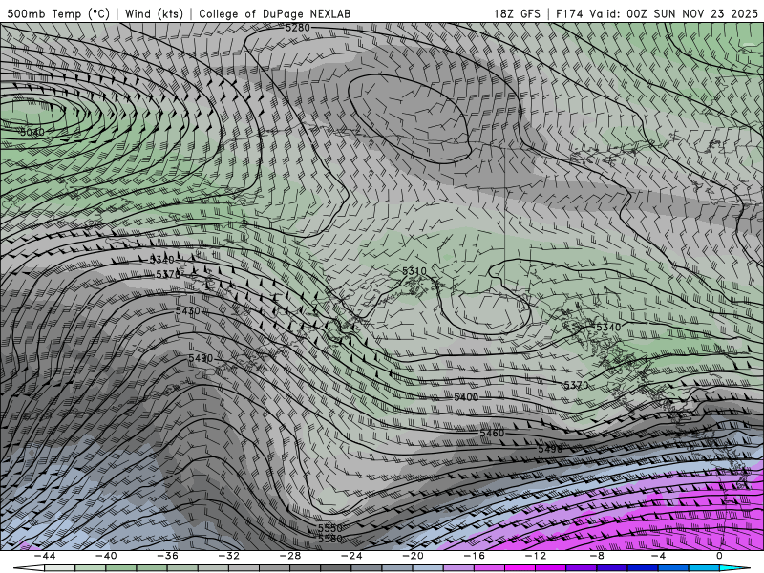
Task: Click the 5460 contour label
Action: (x=492, y=434)
